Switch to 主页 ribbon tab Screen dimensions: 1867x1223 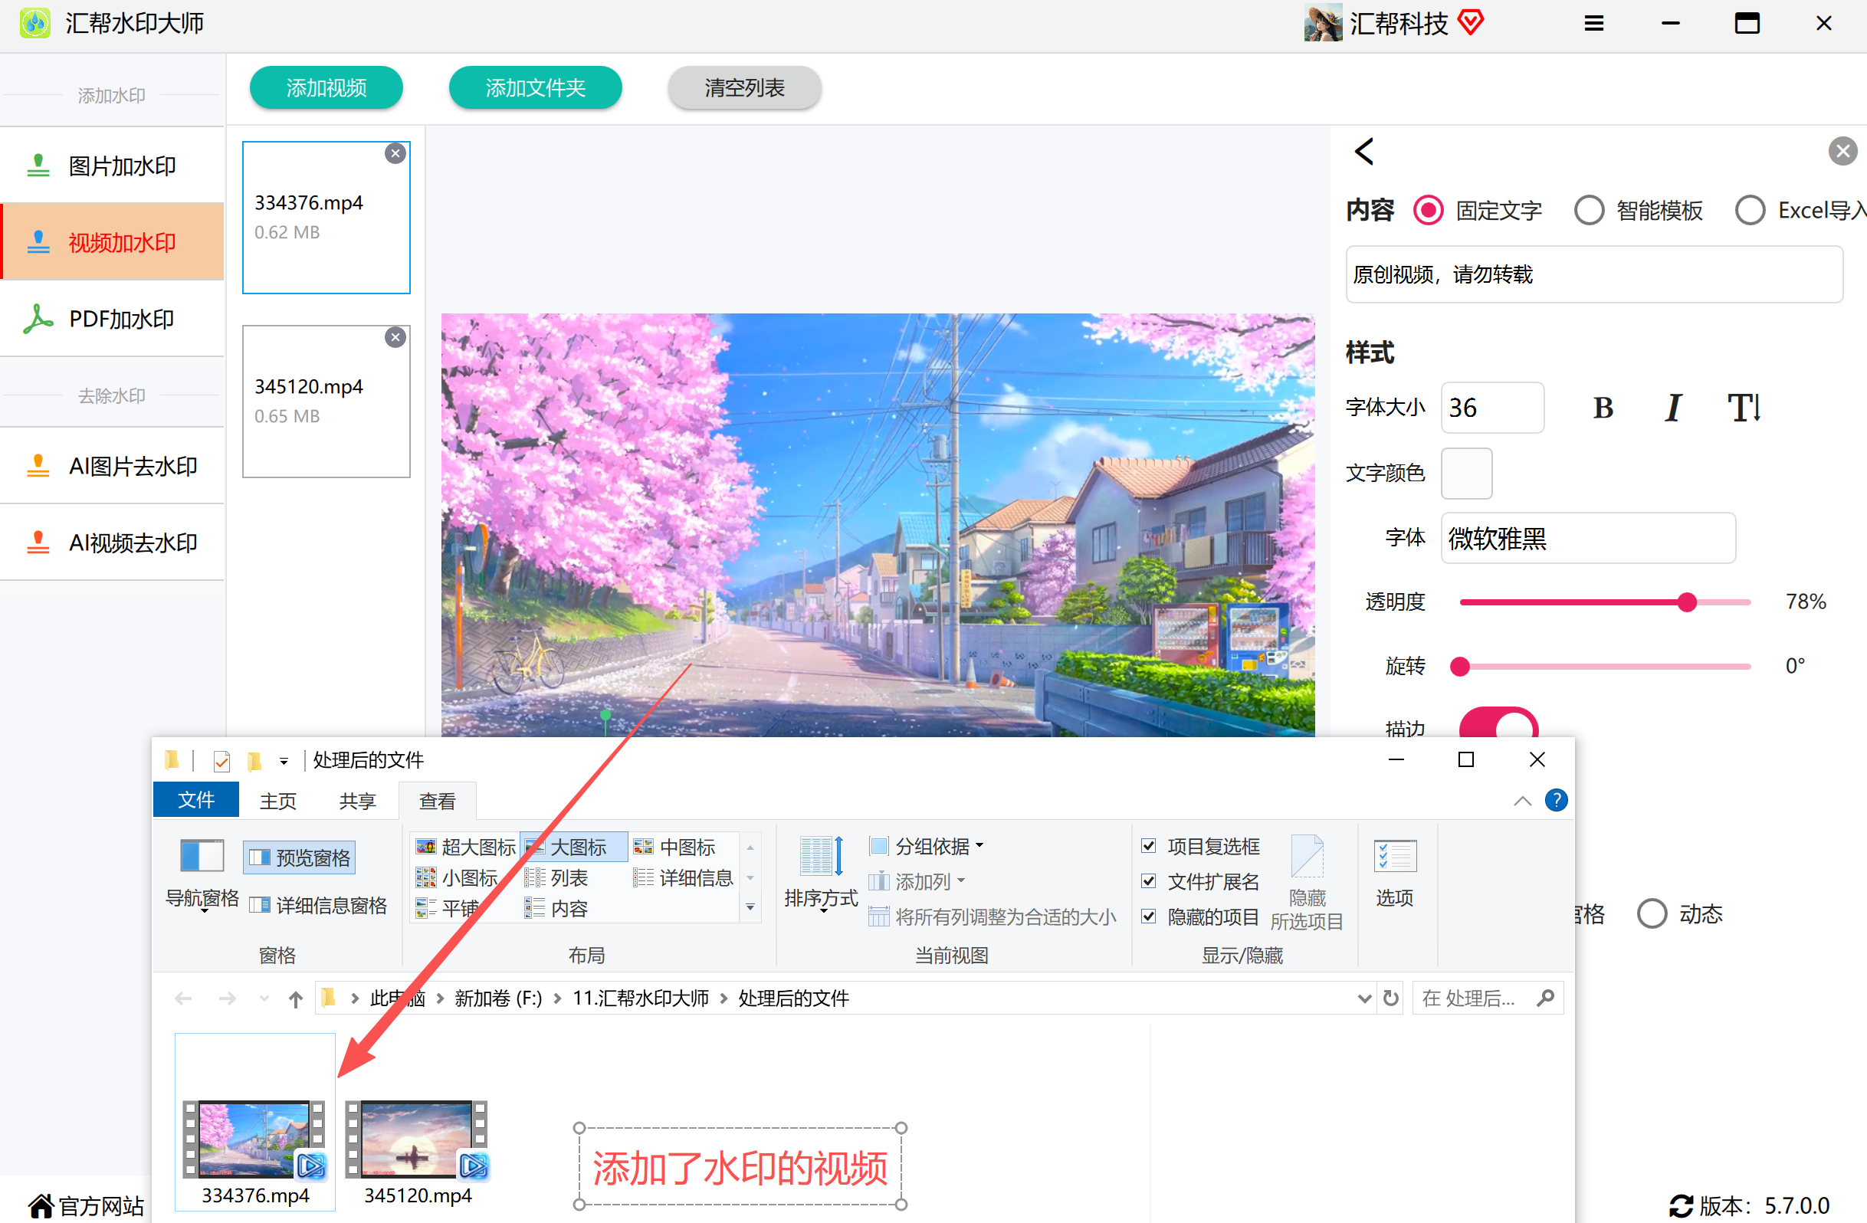click(x=277, y=801)
